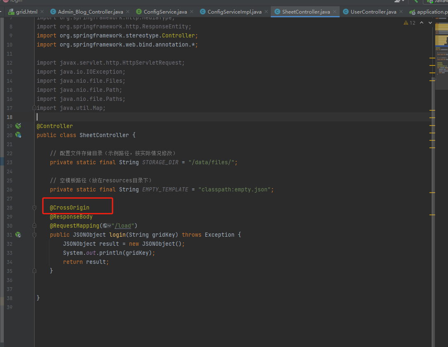The image size is (448, 347).
Task: Close the Admin_Blog_Controller.java tab
Action: click(x=128, y=12)
